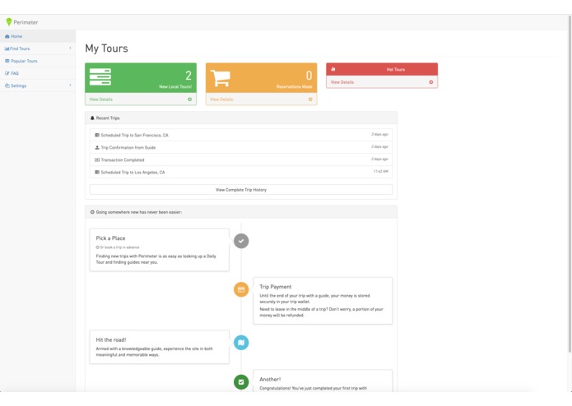Click the money icon beside Transaction Completed
This screenshot has width=572, height=406.
coord(97,159)
